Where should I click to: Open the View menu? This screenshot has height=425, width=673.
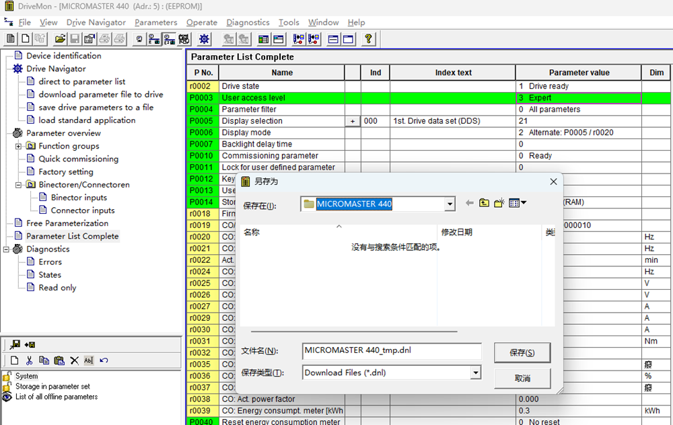coord(48,22)
